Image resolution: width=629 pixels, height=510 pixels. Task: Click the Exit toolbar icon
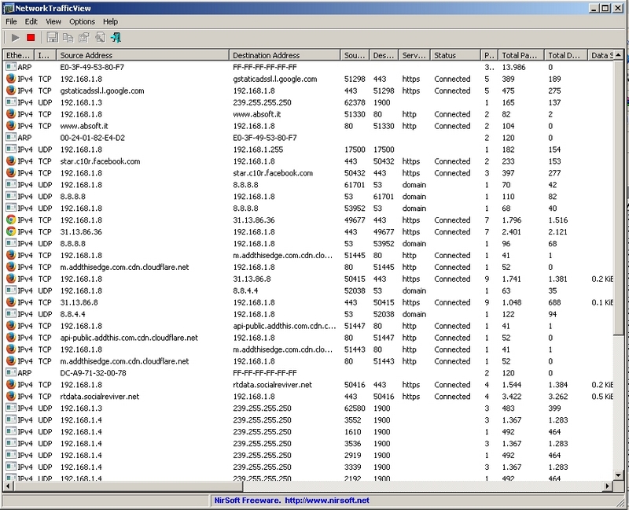[116, 38]
